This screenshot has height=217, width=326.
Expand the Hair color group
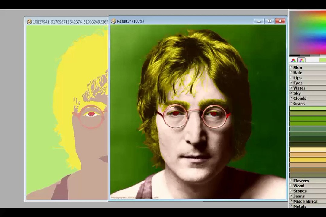[x=291, y=72]
